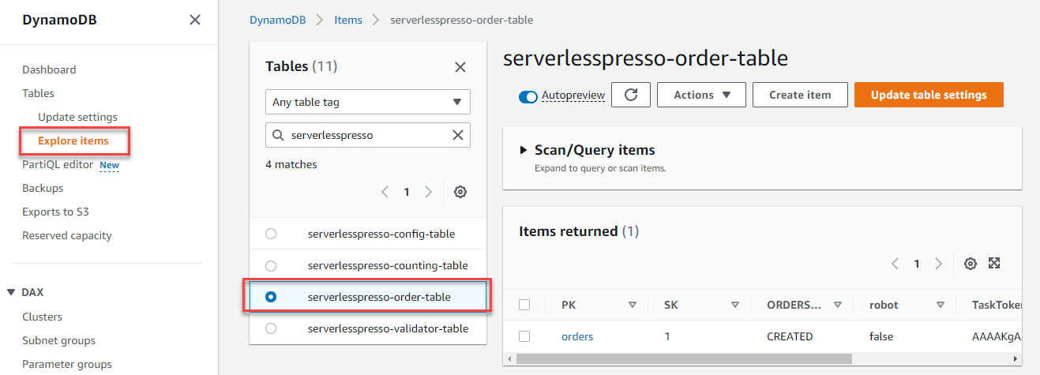Open the Items returned settings gear

coord(971,264)
